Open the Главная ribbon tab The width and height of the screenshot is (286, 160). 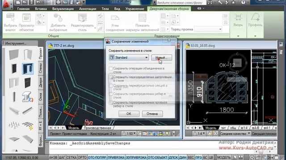pos(23,8)
